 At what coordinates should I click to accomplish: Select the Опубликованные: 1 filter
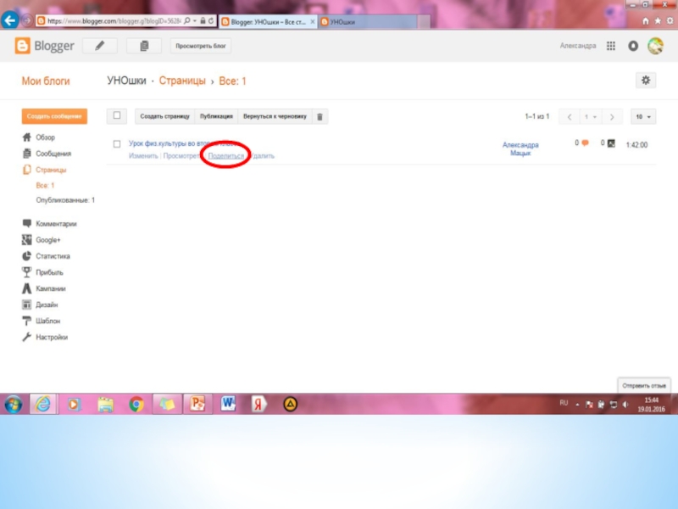[65, 200]
